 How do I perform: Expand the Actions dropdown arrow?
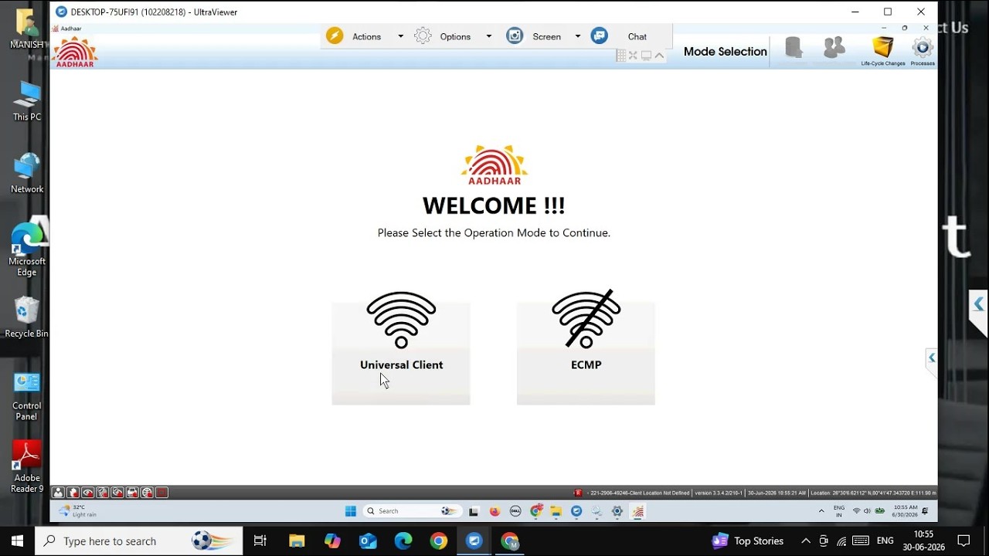click(400, 36)
